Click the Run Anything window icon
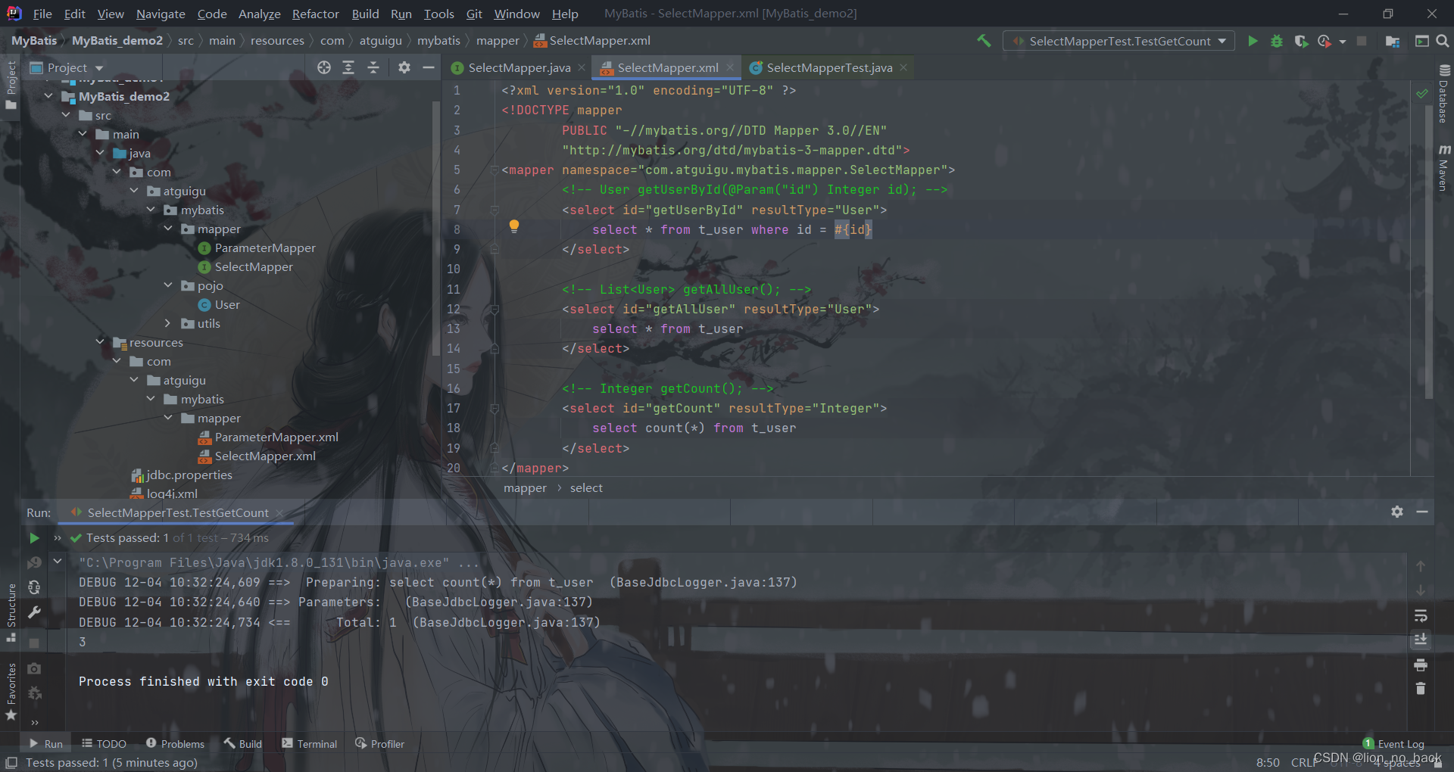Image resolution: width=1454 pixels, height=772 pixels. click(1421, 41)
